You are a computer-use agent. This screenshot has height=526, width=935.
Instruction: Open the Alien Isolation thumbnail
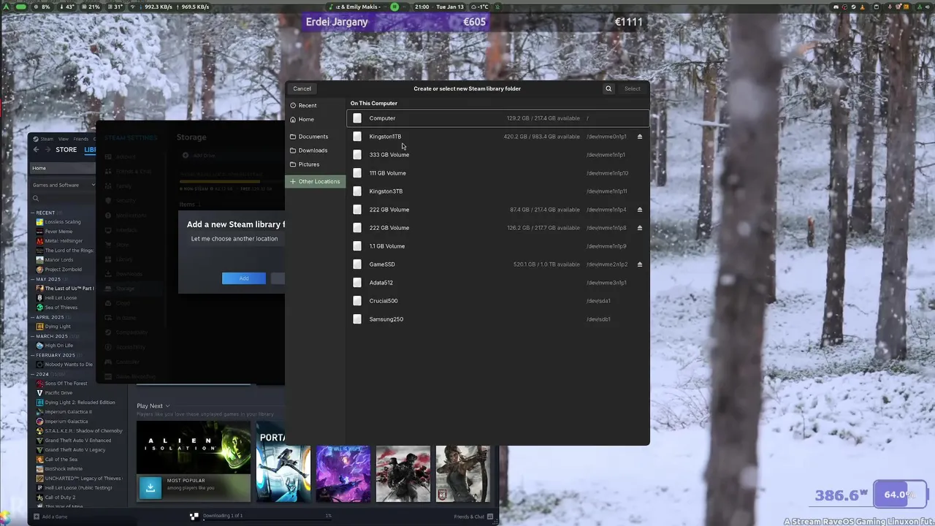[x=194, y=462]
